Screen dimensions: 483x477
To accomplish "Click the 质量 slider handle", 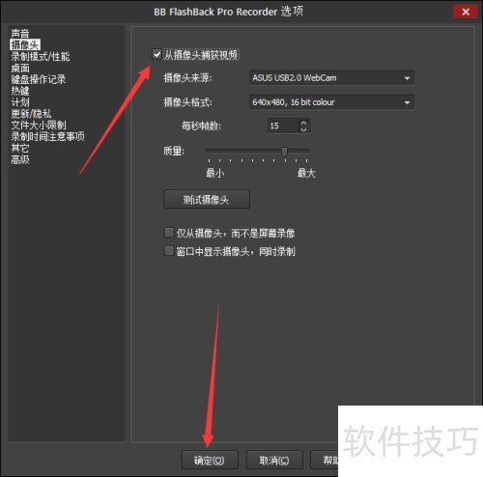I will pos(284,152).
